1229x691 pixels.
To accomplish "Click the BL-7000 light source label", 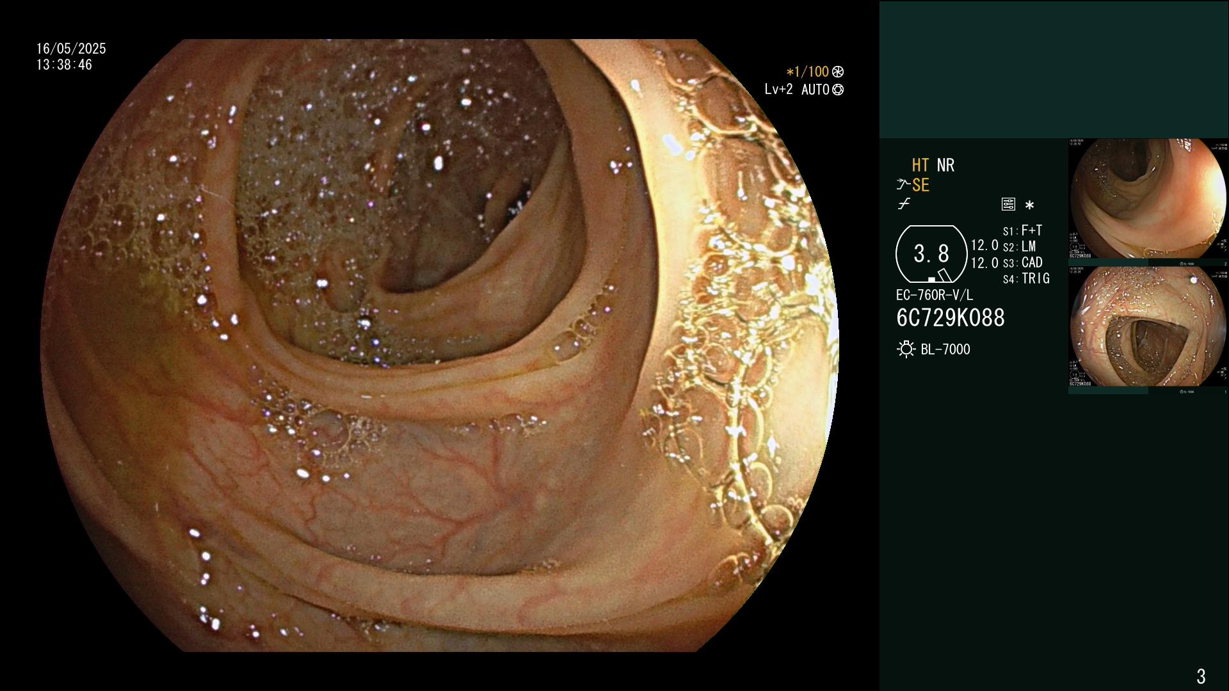I will point(945,349).
